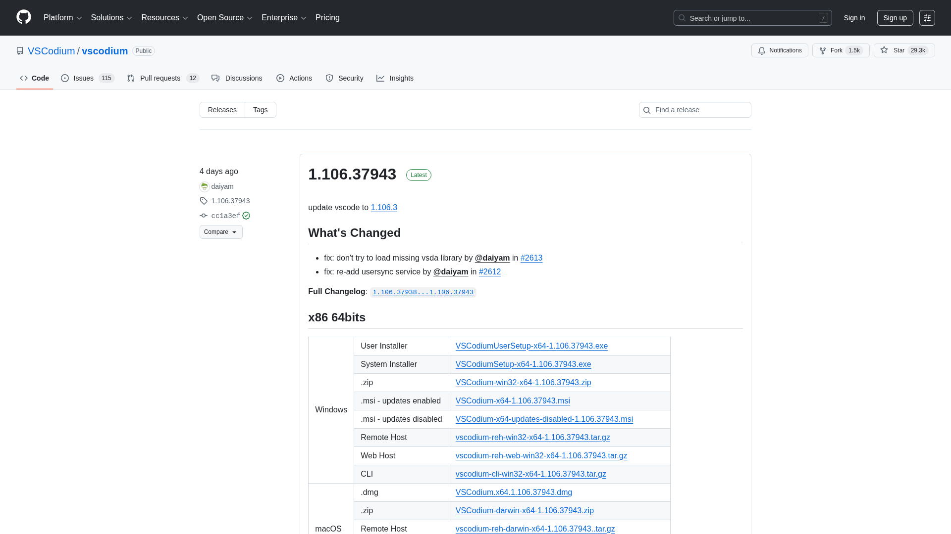Viewport: 951px width, 534px height.
Task: Switch to the Tags tab
Action: click(x=260, y=110)
